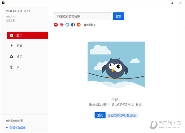185x133 pixels.
Task: Expand 显示全部 to show all sites
Action: click(89, 25)
